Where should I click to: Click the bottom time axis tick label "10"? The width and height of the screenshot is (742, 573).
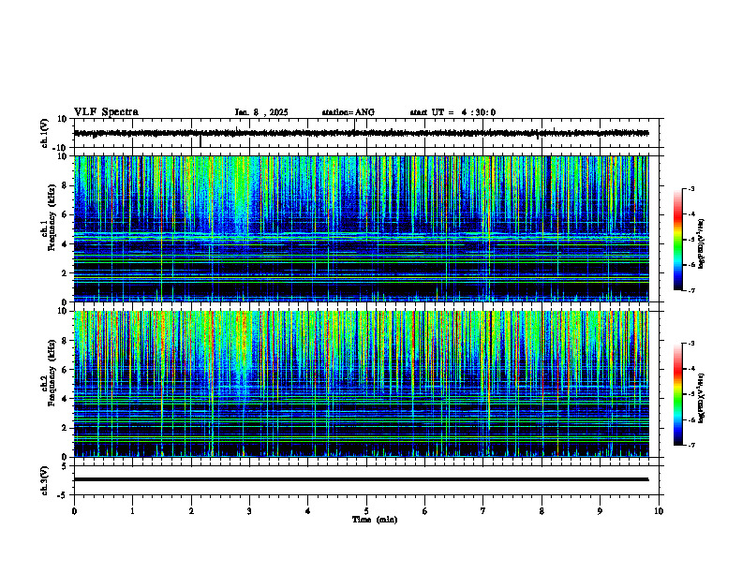click(x=659, y=511)
